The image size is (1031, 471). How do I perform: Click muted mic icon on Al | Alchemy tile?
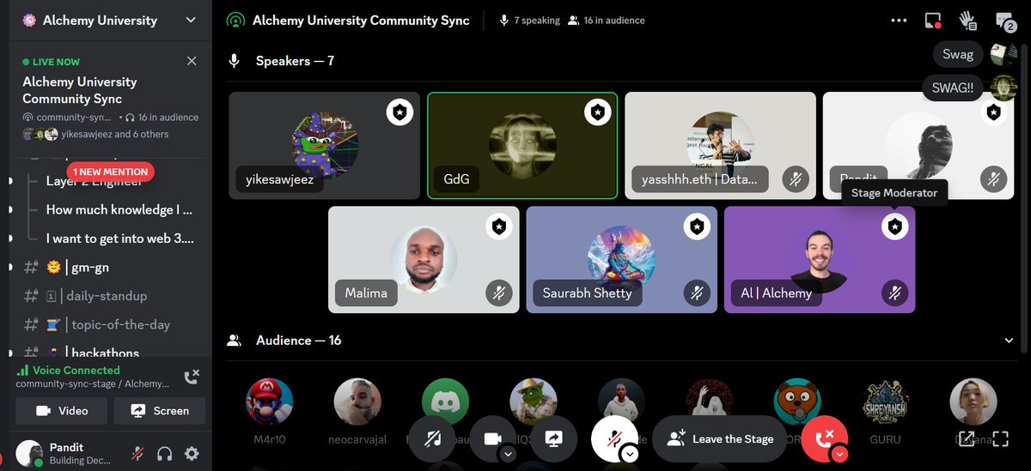[894, 293]
